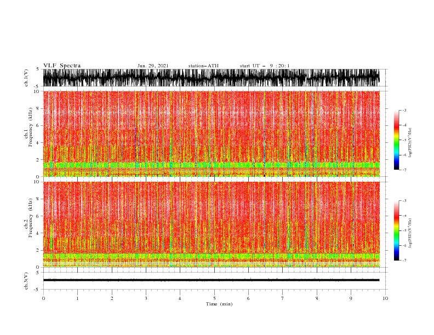Click the "VLF Spectra" title text
This screenshot has height=335, width=434.
[62, 66]
